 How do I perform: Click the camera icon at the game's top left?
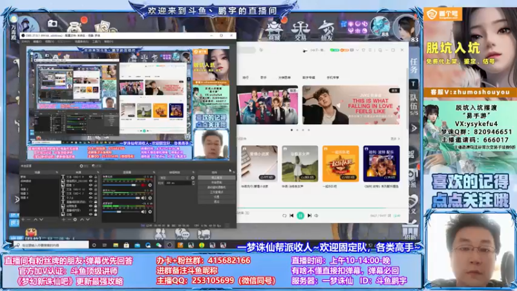[x=52, y=24]
